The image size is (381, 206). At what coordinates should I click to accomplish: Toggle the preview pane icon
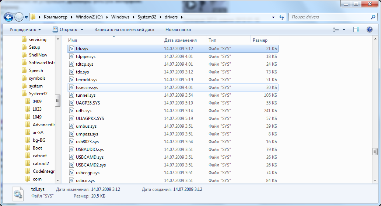point(356,30)
